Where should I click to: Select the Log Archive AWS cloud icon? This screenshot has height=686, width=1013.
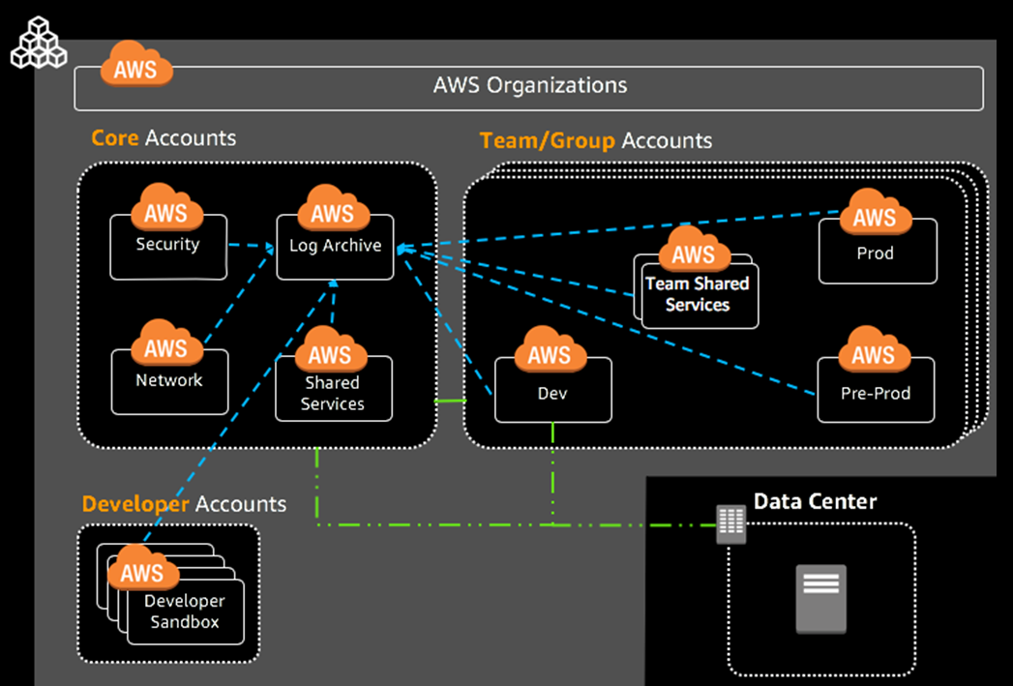pos(332,211)
